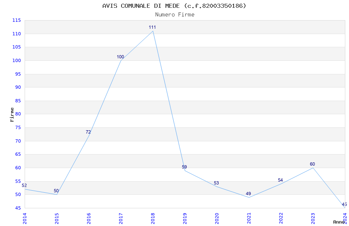Click the x-axis year 2020
Image resolution: width=349 pixels, height=226 pixels.
(x=217, y=219)
